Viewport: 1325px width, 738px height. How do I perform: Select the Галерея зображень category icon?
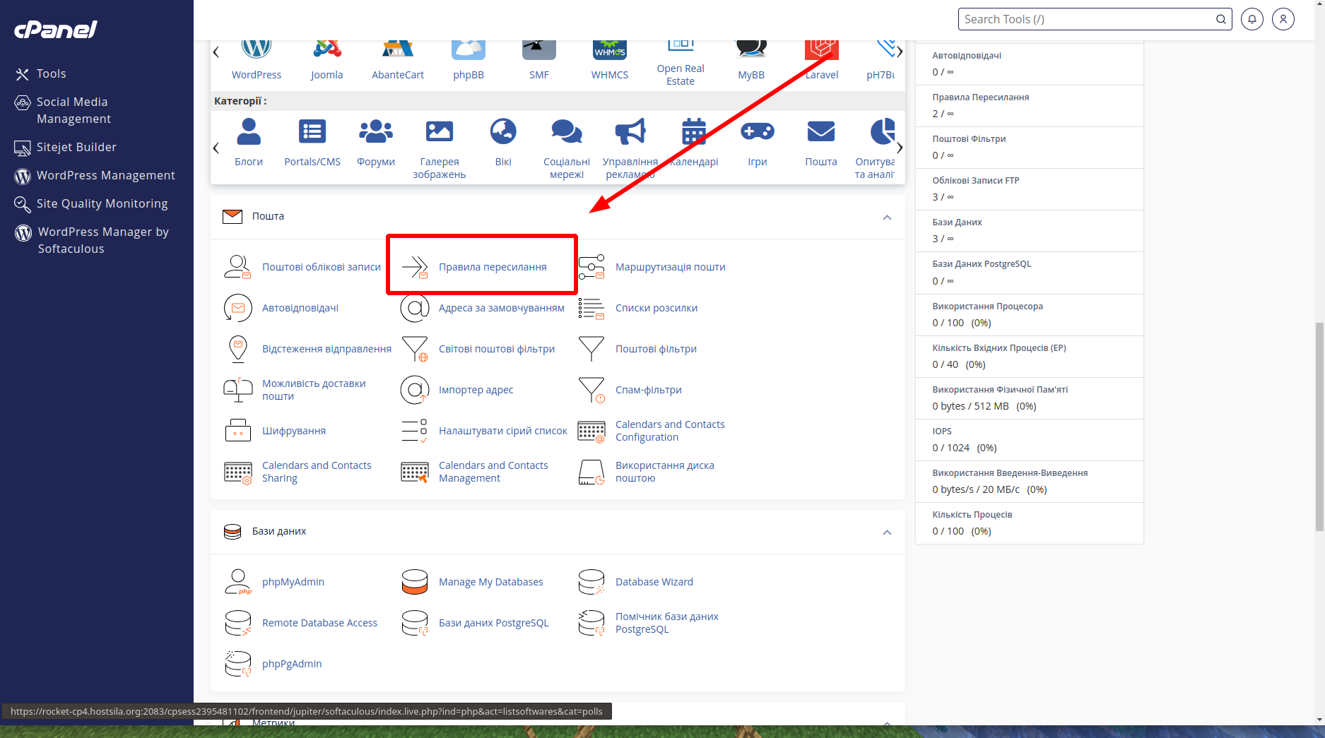440,131
